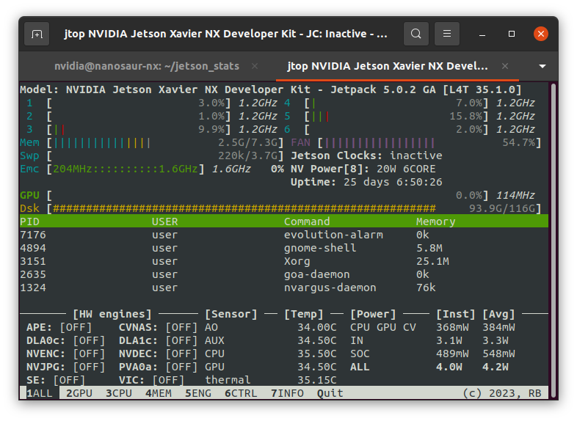577x421 pixels.
Task: Select the evolution-alarm process row
Action: click(283, 235)
